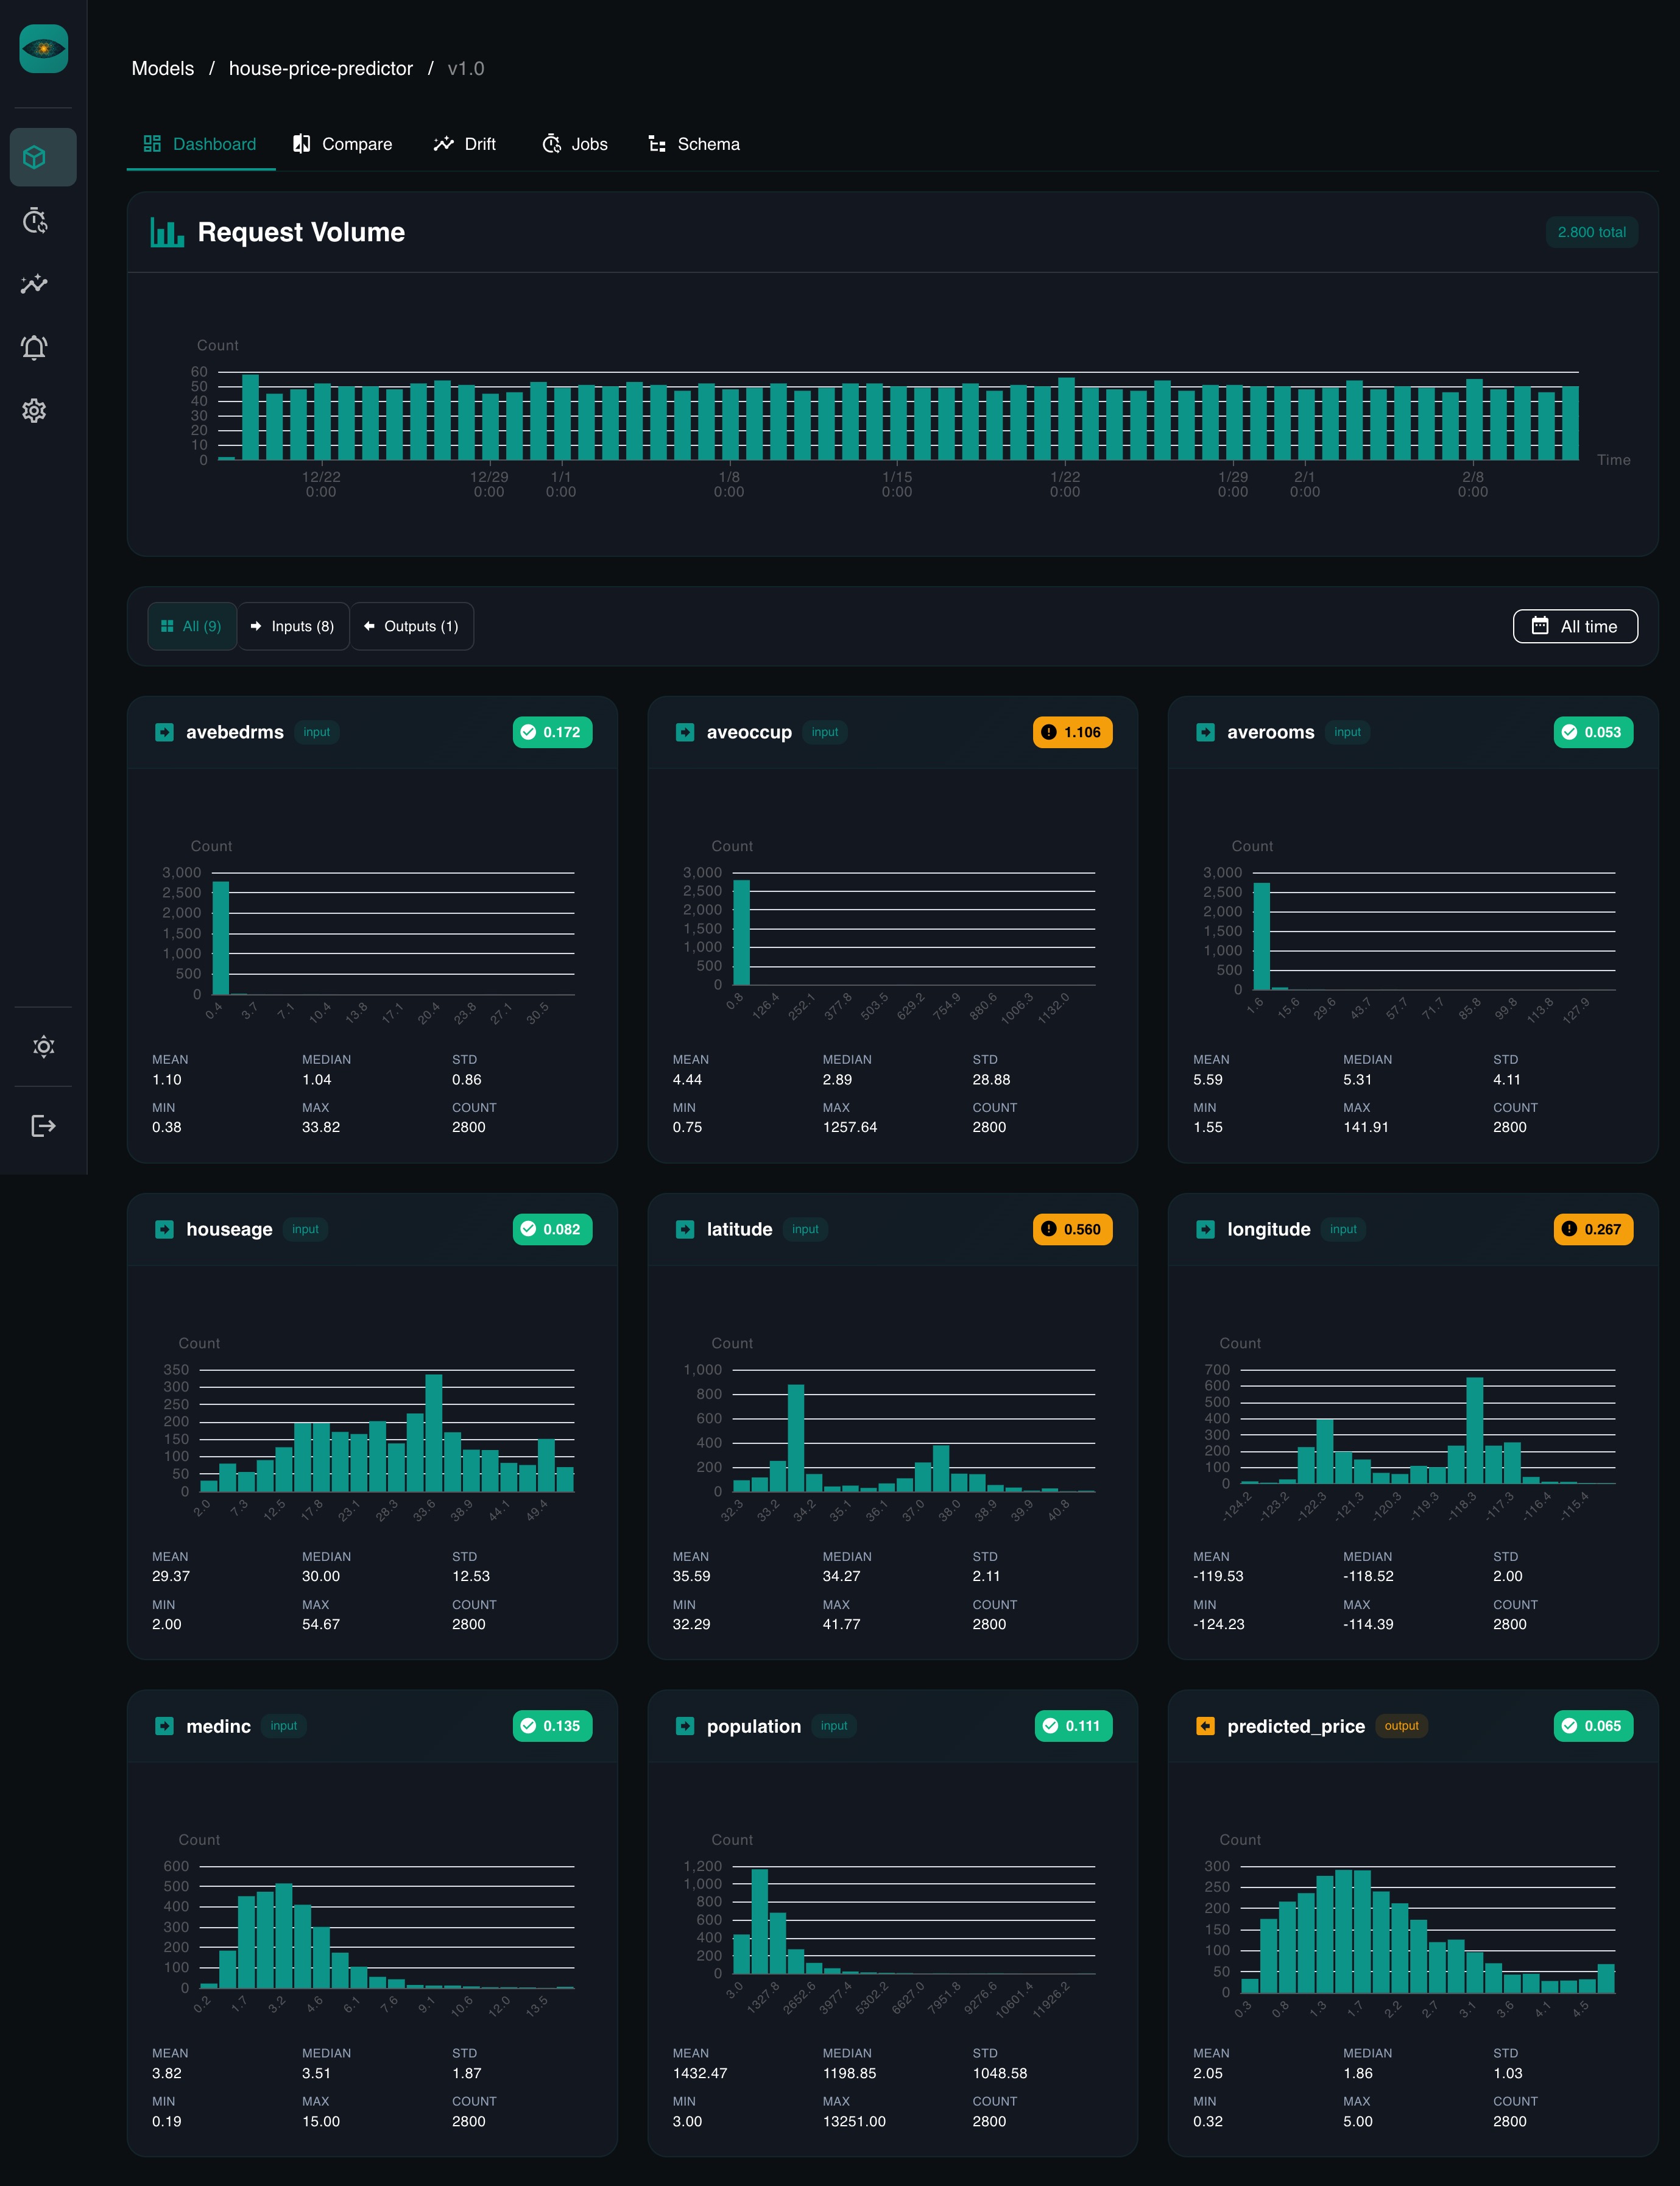Click the Request Volume chart icon

coord(166,232)
